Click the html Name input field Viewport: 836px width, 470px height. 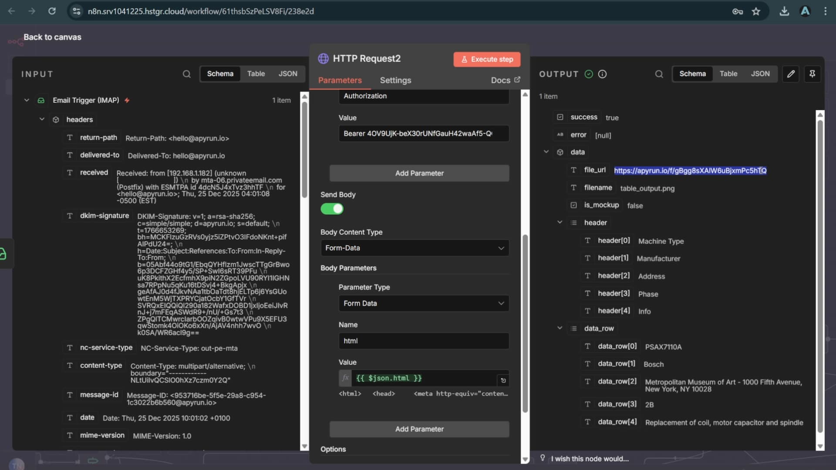[423, 341]
